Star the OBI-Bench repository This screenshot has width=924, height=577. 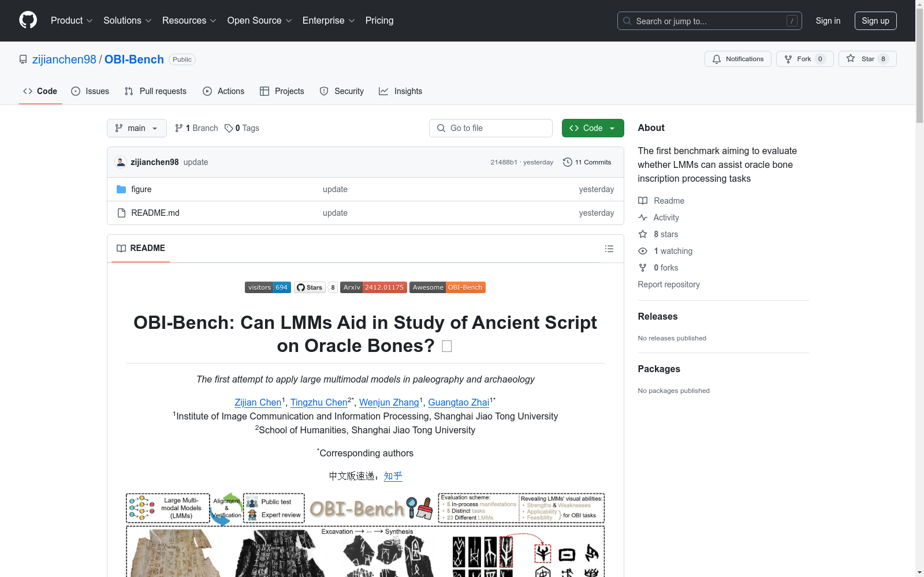[x=867, y=59]
